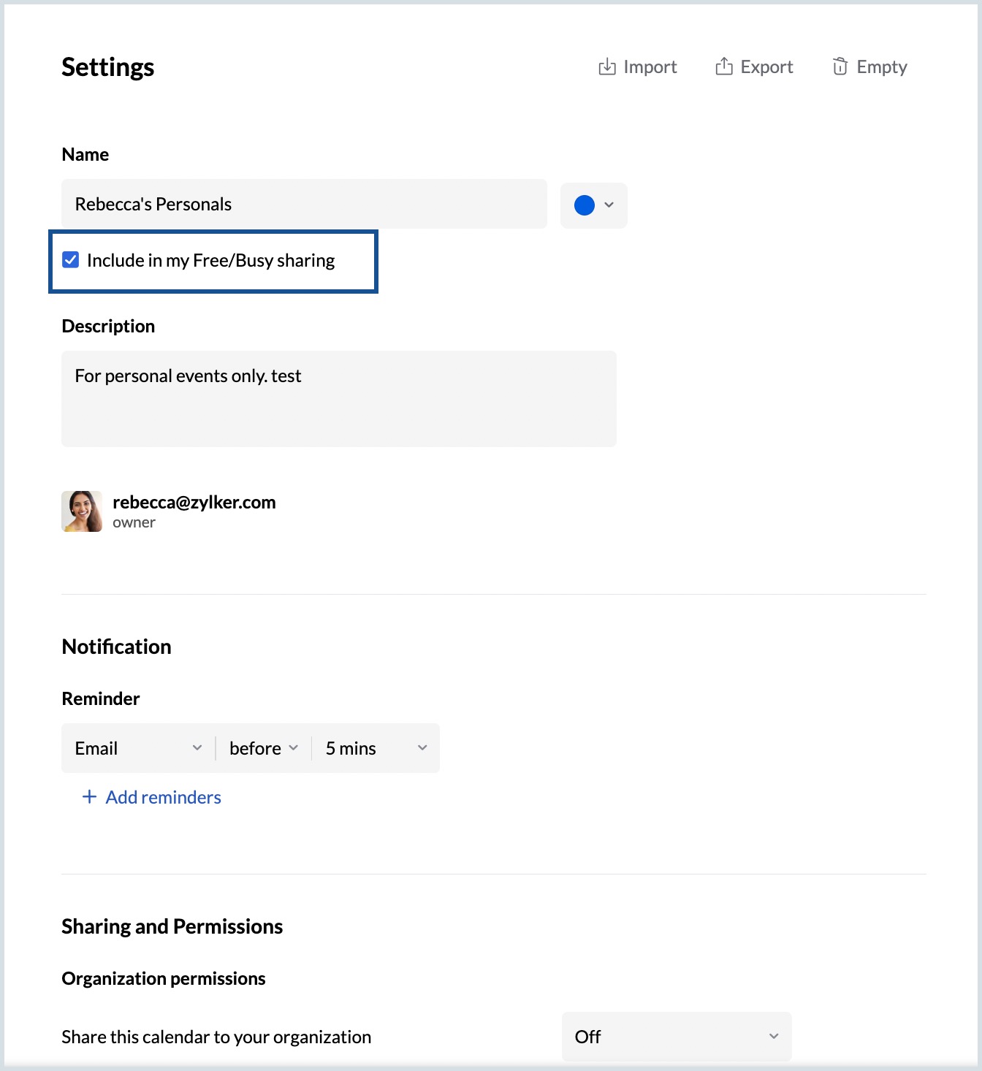Change the 'before' reminder timing dropdown
The image size is (982, 1071).
pyautogui.click(x=264, y=748)
